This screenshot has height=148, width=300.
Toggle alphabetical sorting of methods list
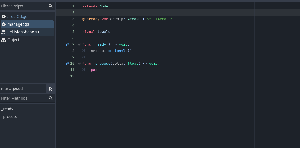coord(51,89)
